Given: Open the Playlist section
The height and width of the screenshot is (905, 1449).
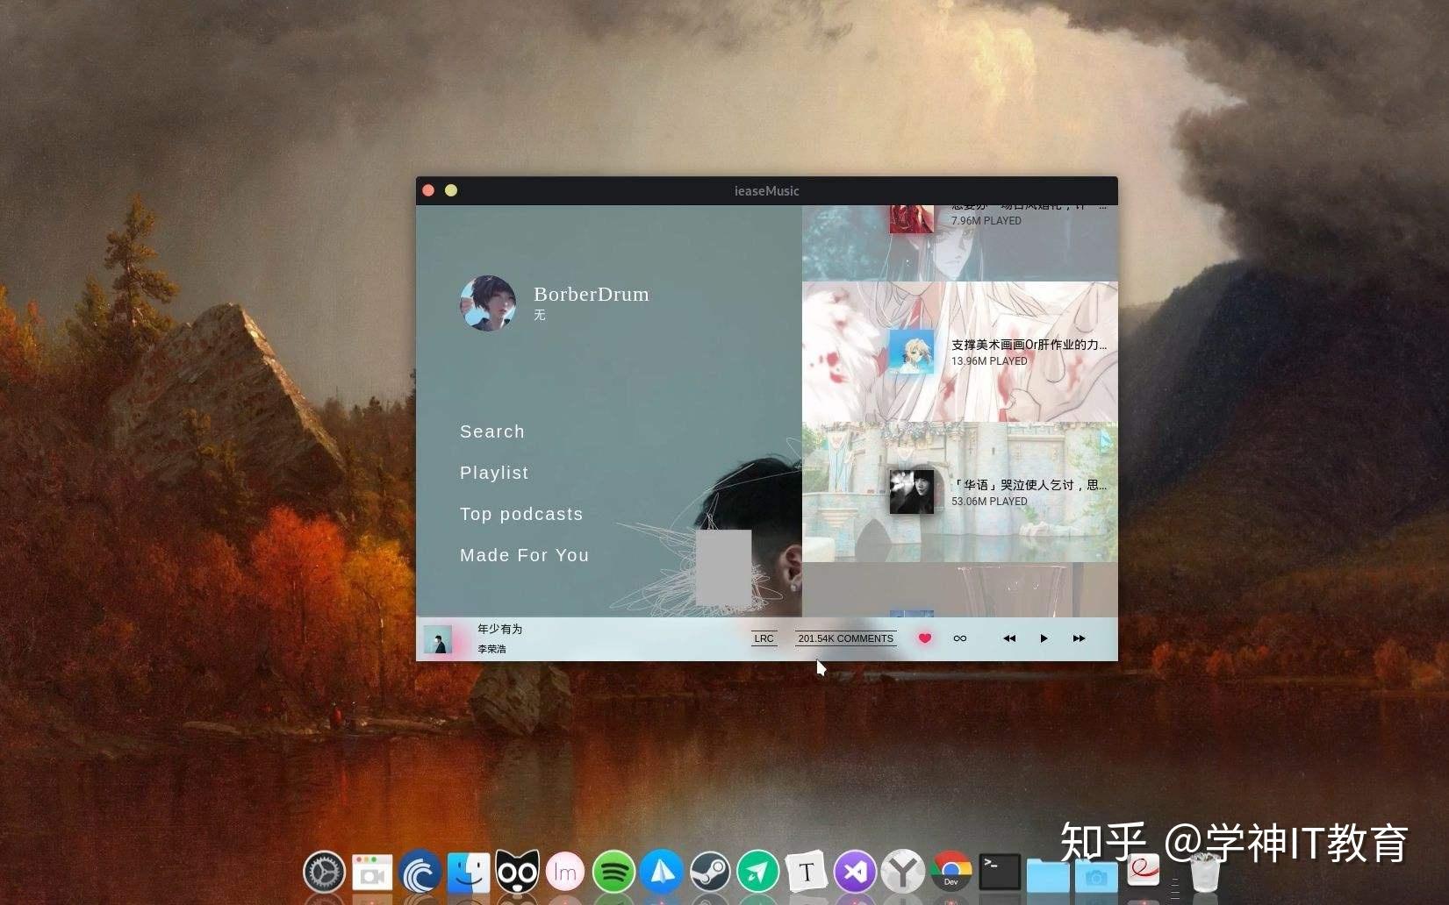Looking at the screenshot, I should (494, 473).
